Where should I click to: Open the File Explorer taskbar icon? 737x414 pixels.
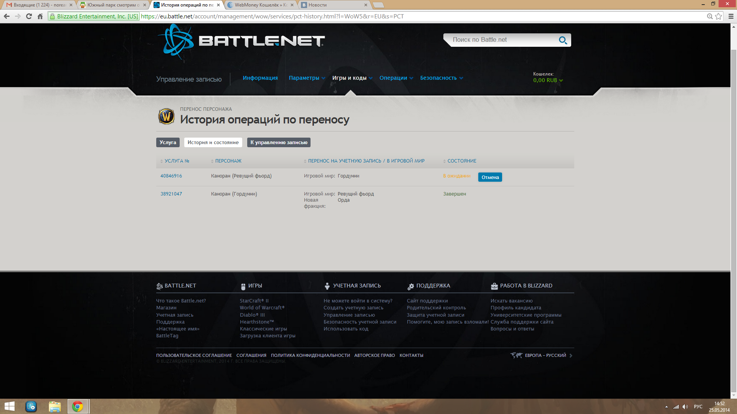coord(55,406)
